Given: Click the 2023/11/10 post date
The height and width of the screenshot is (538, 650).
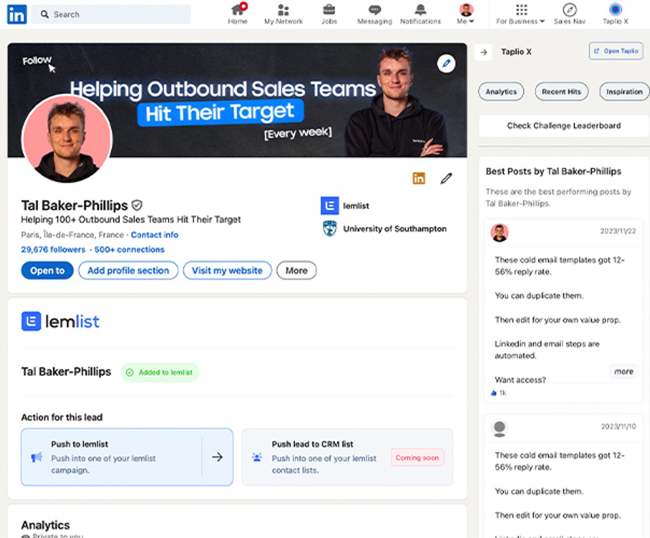Looking at the screenshot, I should [618, 426].
